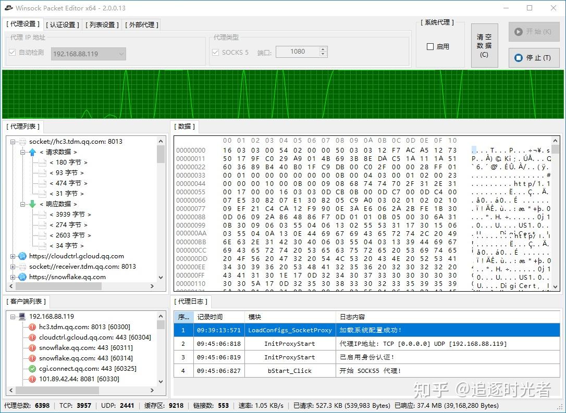The height and width of the screenshot is (413, 566).
Task: Toggle the SOCKS 5 checkbox
Action: [x=216, y=52]
